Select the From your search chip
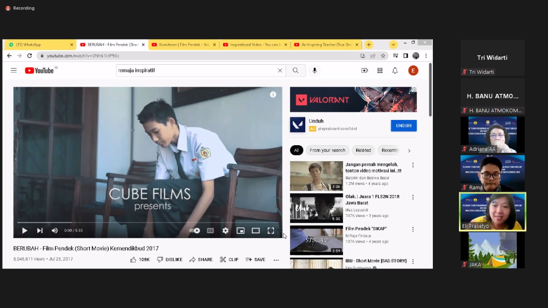 coord(327,150)
